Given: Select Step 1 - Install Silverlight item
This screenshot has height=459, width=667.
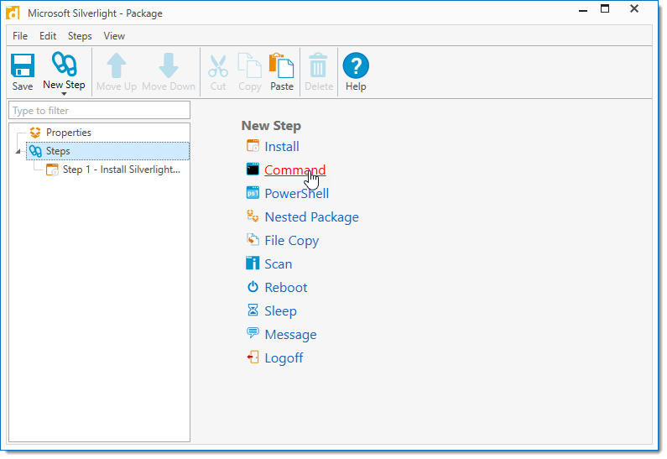Looking at the screenshot, I should (121, 170).
